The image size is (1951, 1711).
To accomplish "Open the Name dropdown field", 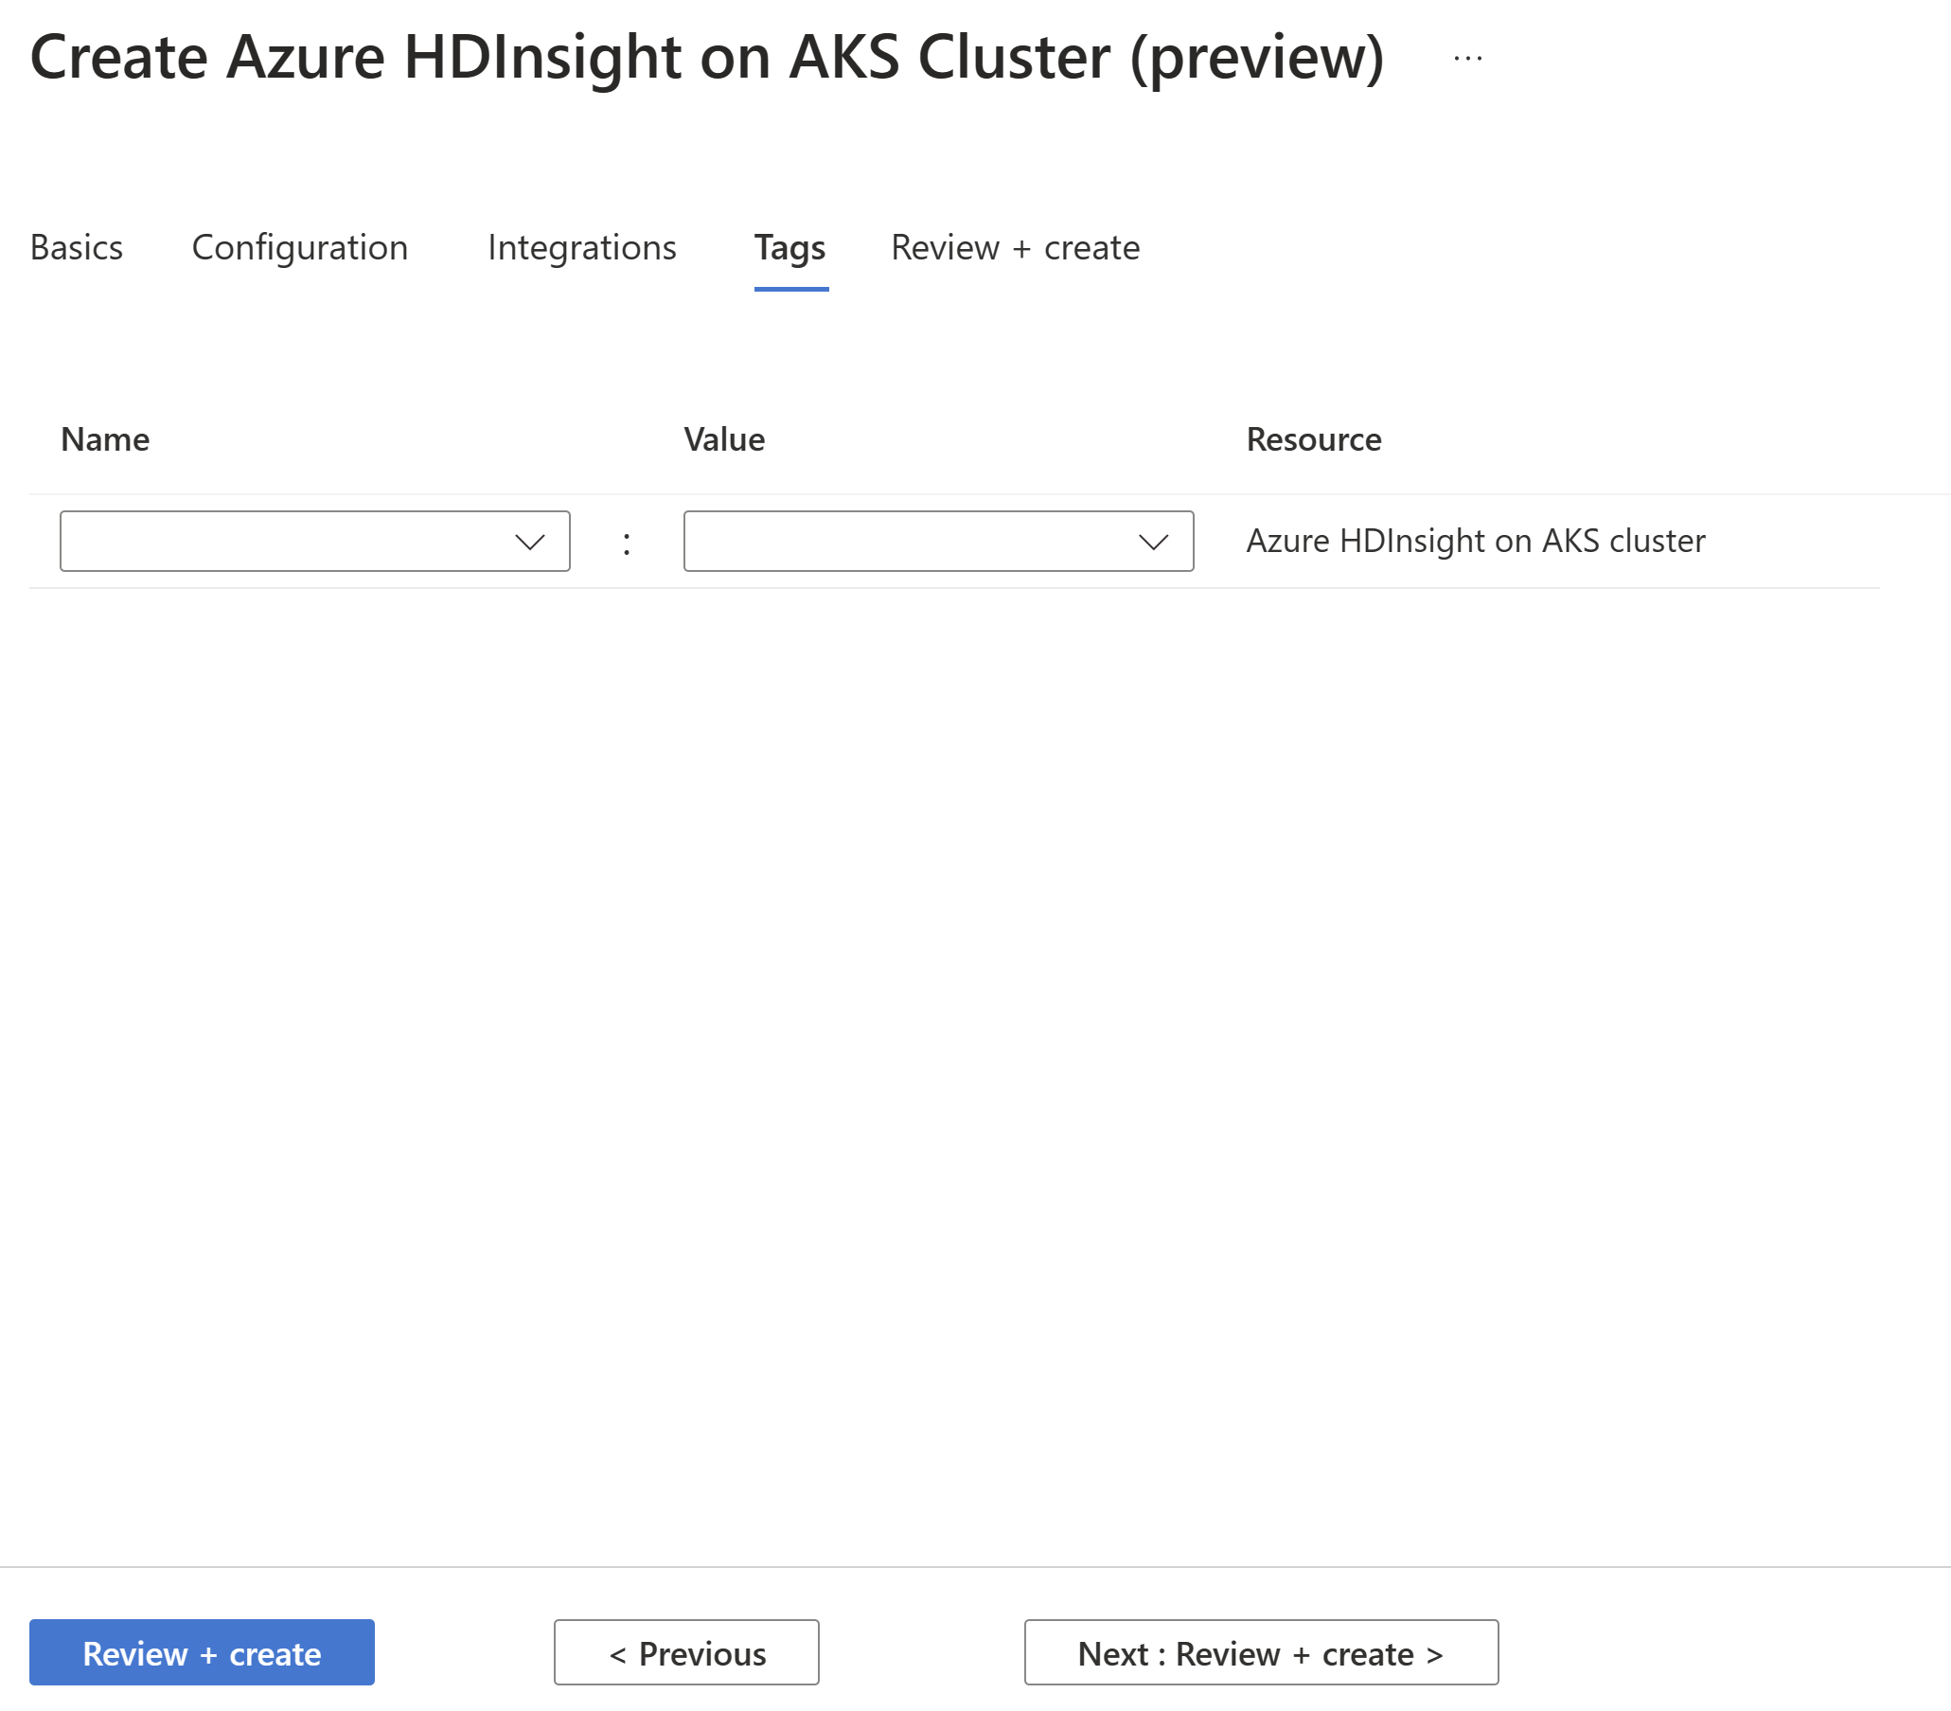I will click(313, 540).
